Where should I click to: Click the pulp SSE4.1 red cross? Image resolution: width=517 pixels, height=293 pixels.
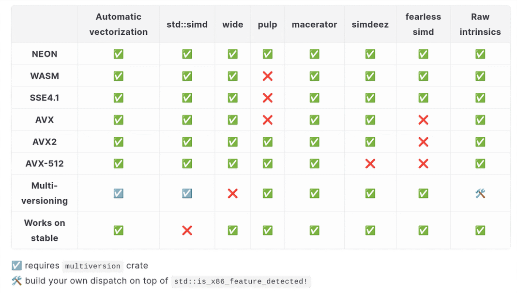(267, 98)
